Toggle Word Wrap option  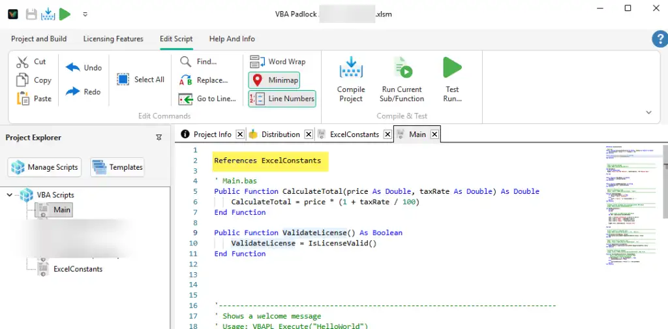pyautogui.click(x=278, y=62)
